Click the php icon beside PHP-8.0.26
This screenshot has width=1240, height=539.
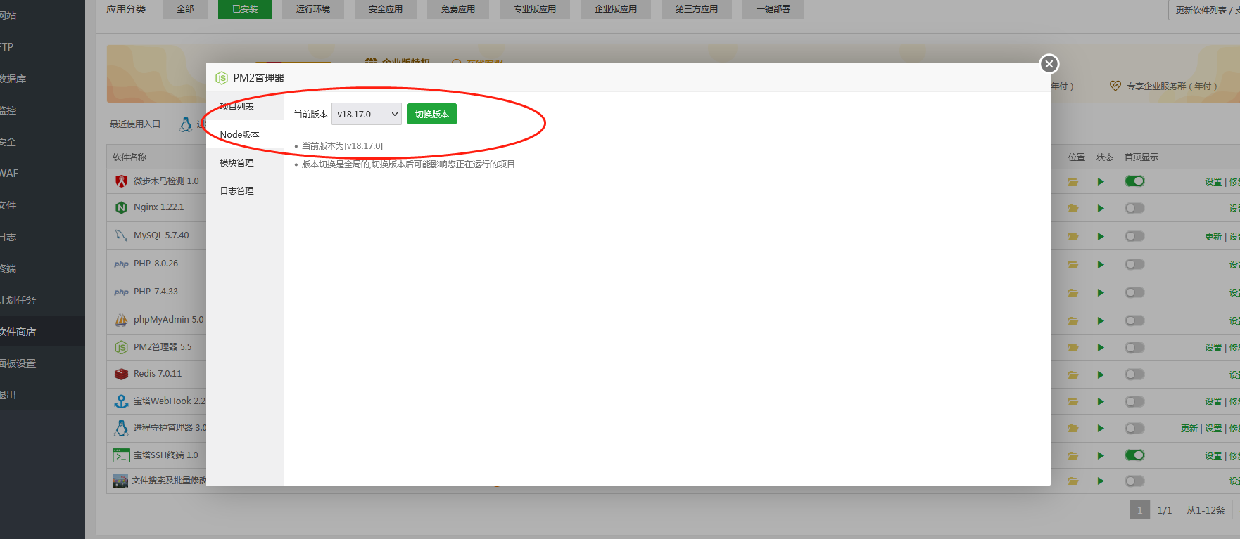121,264
